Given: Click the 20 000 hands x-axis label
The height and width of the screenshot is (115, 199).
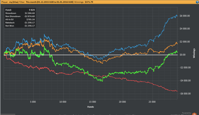Looking at the screenshot, I should (x=122, y=102).
